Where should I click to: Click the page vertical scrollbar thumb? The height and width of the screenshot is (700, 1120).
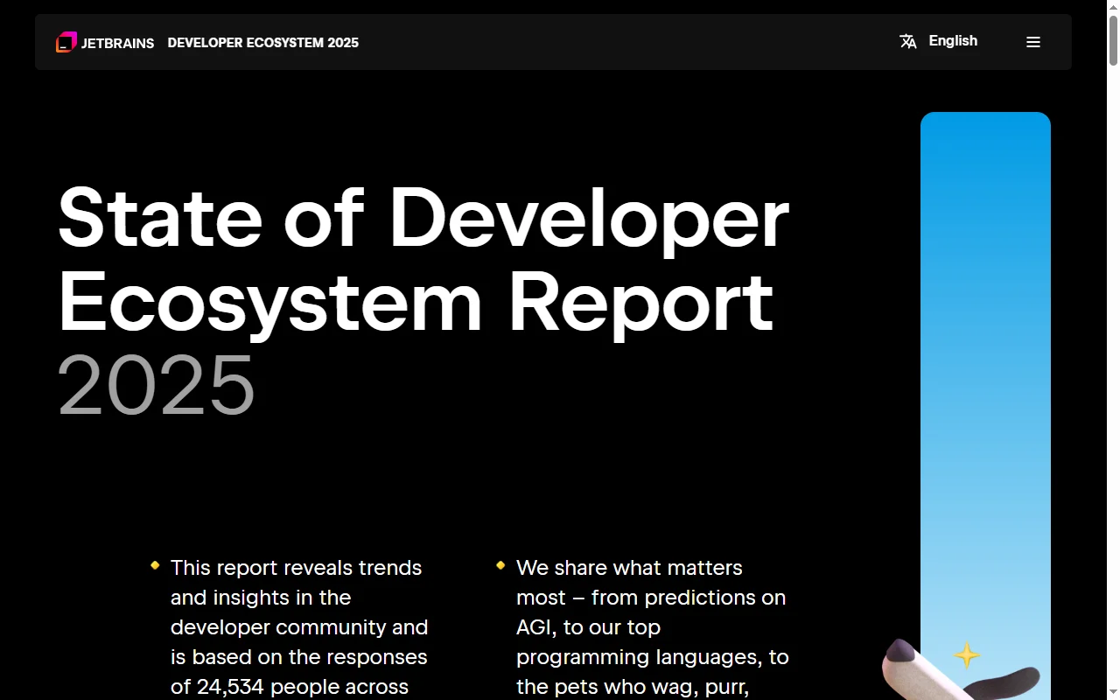click(1113, 39)
